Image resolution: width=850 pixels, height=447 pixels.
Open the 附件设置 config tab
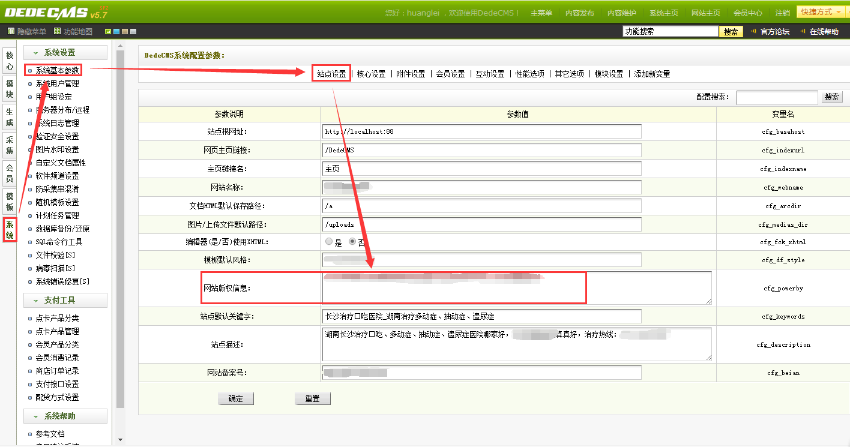coord(411,74)
